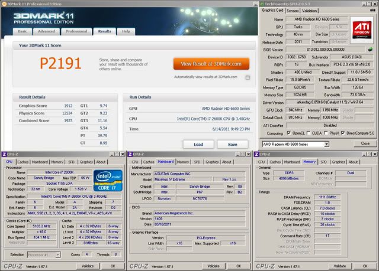Open Graphics tab in middle CPU-Z window
Image resolution: width=379 pixels, height=271 pixels.
pyautogui.click(x=212, y=162)
